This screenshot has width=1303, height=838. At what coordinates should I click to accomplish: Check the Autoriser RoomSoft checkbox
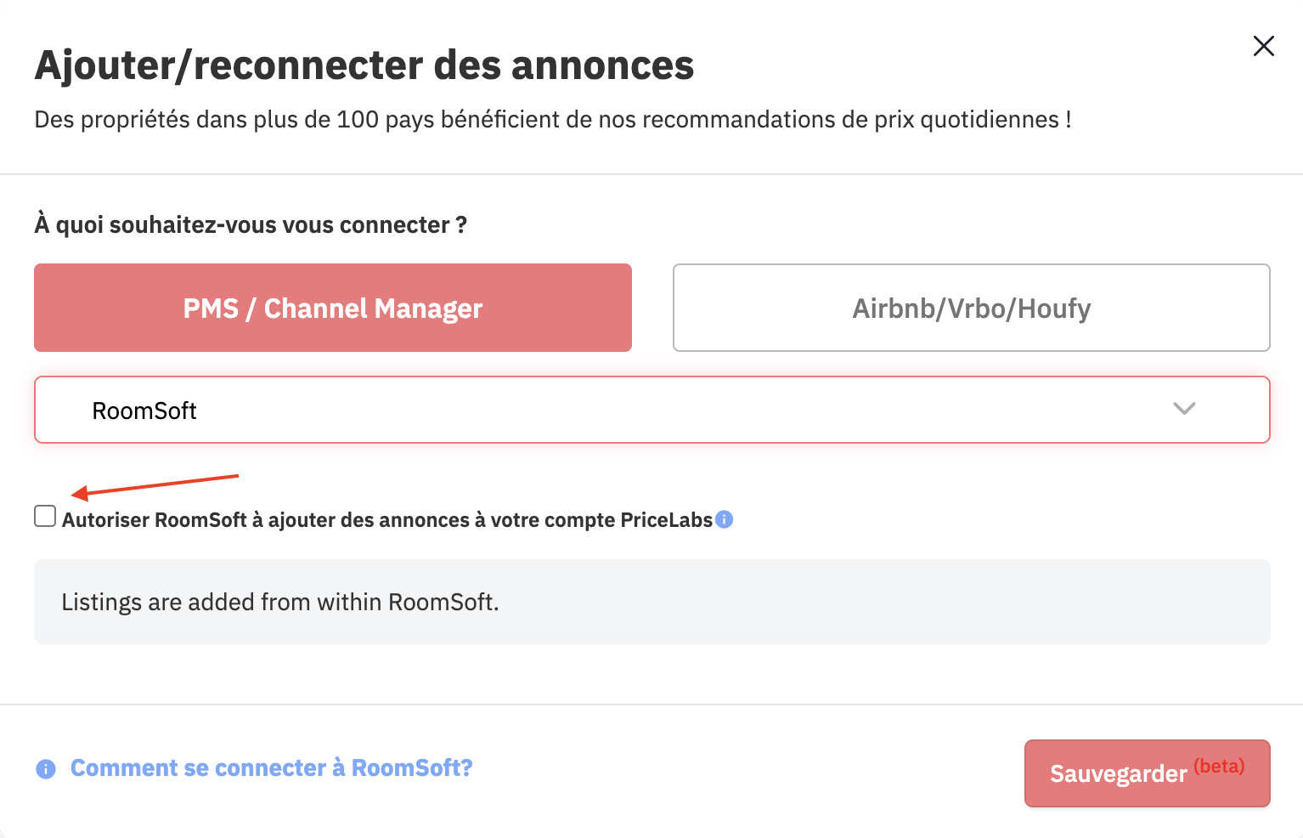(45, 516)
